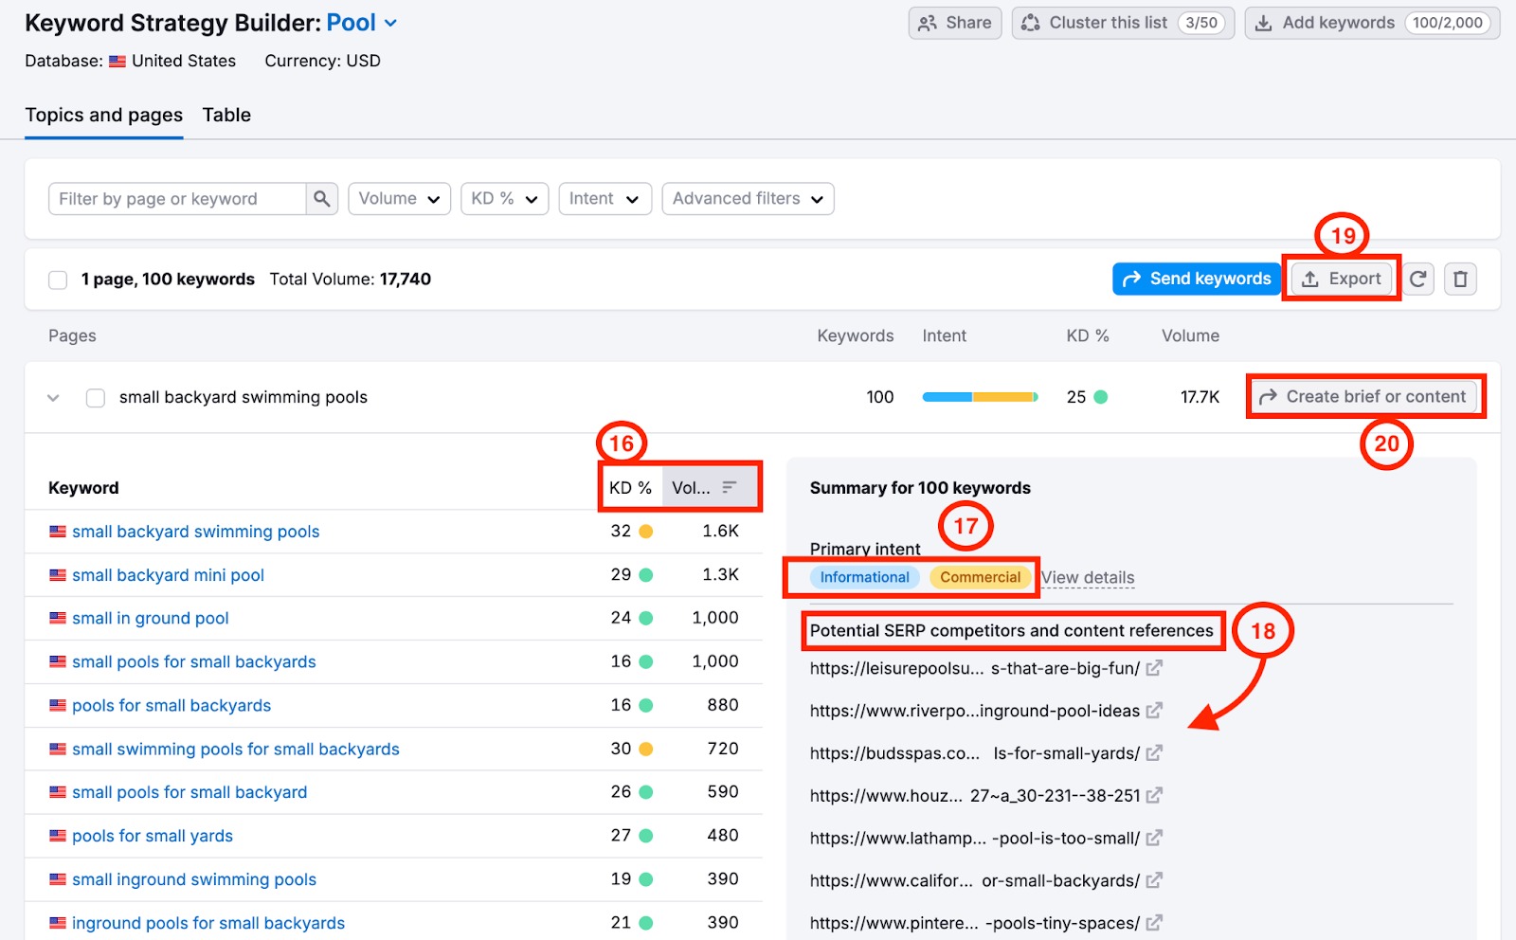Open the www.riverpo inground-pool-ideas URL link
The height and width of the screenshot is (940, 1516).
coord(975,711)
